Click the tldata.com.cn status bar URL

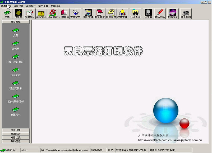coord(64,150)
